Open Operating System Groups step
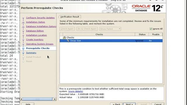187x105 pixels. pyautogui.click(x=40, y=44)
